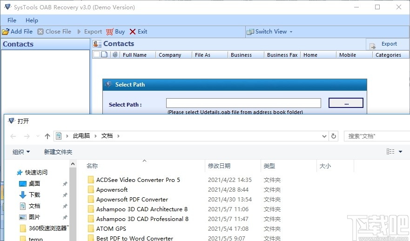Tick the select-all checkbox in contacts header
The height and width of the screenshot is (241, 410).
point(96,54)
